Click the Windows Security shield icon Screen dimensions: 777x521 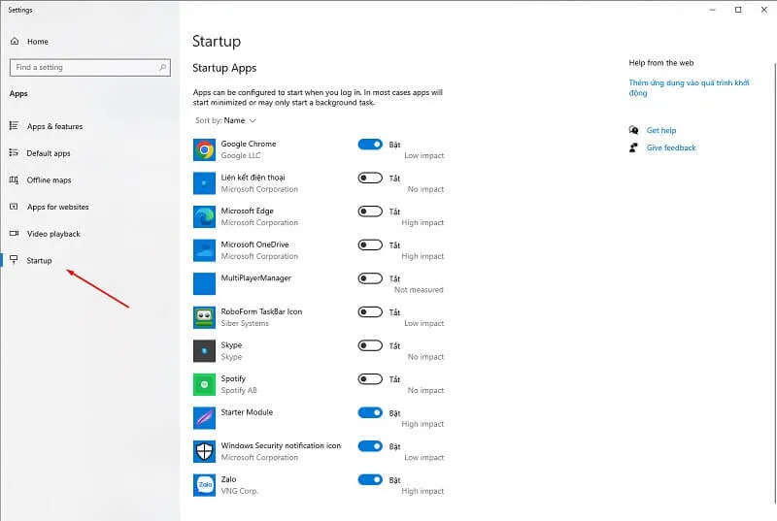[204, 451]
